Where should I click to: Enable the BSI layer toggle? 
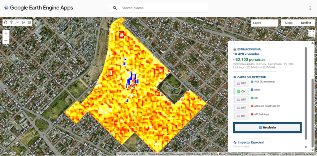point(241,99)
